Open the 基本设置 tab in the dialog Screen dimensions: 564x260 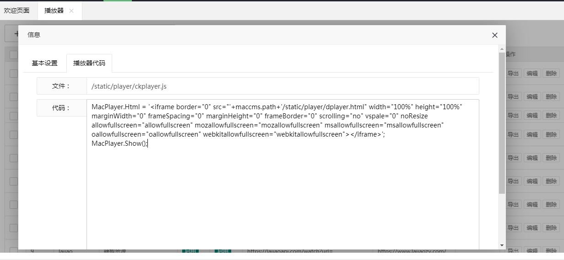click(x=45, y=63)
